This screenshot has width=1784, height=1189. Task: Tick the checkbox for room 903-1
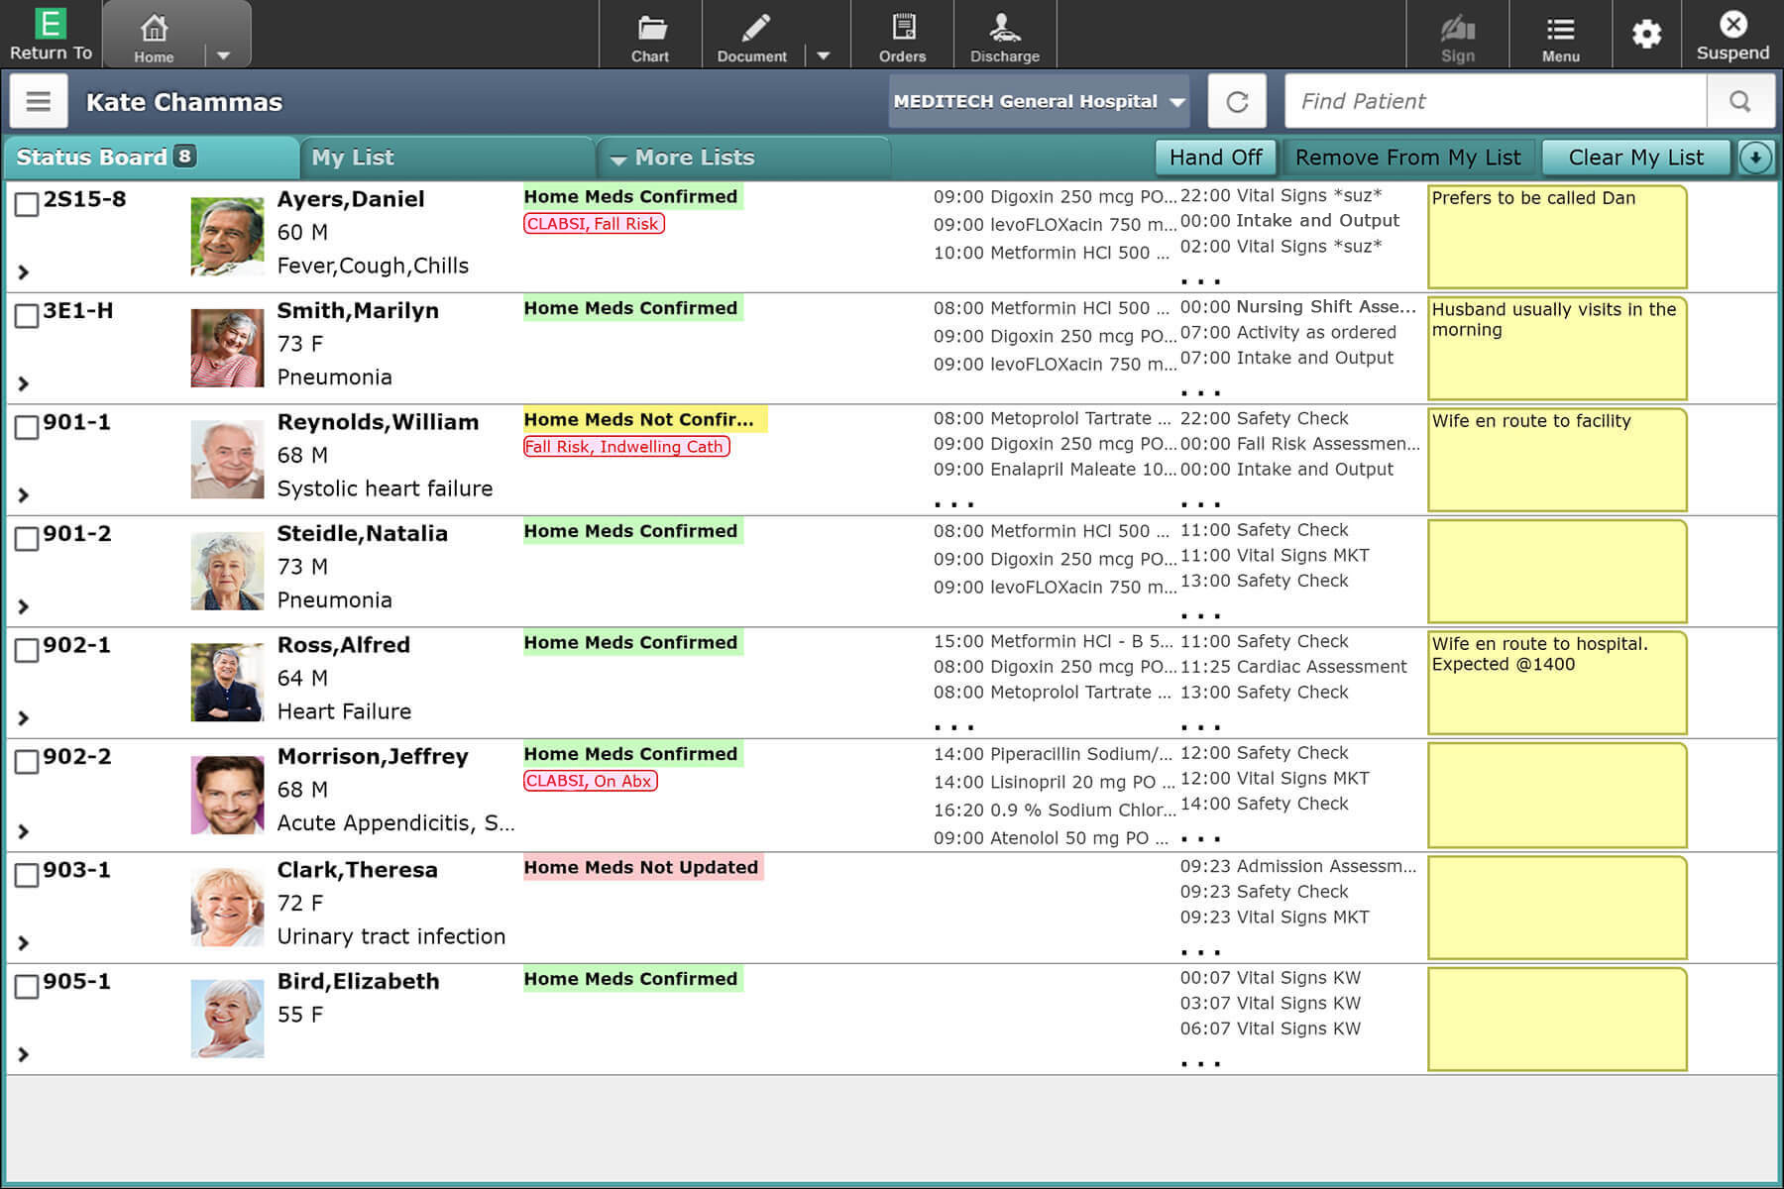coord(27,875)
